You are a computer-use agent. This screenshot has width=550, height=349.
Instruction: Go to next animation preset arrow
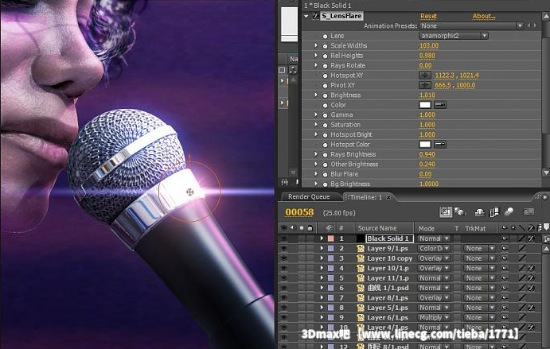click(535, 26)
